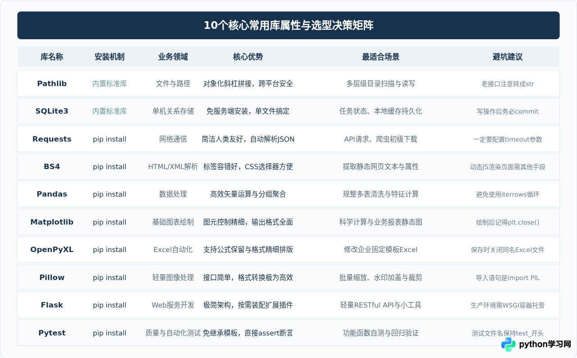577x358 pixels.
Task: Click the title "10个核心常用库属性与选型决策矩阵"
Action: 288,25
